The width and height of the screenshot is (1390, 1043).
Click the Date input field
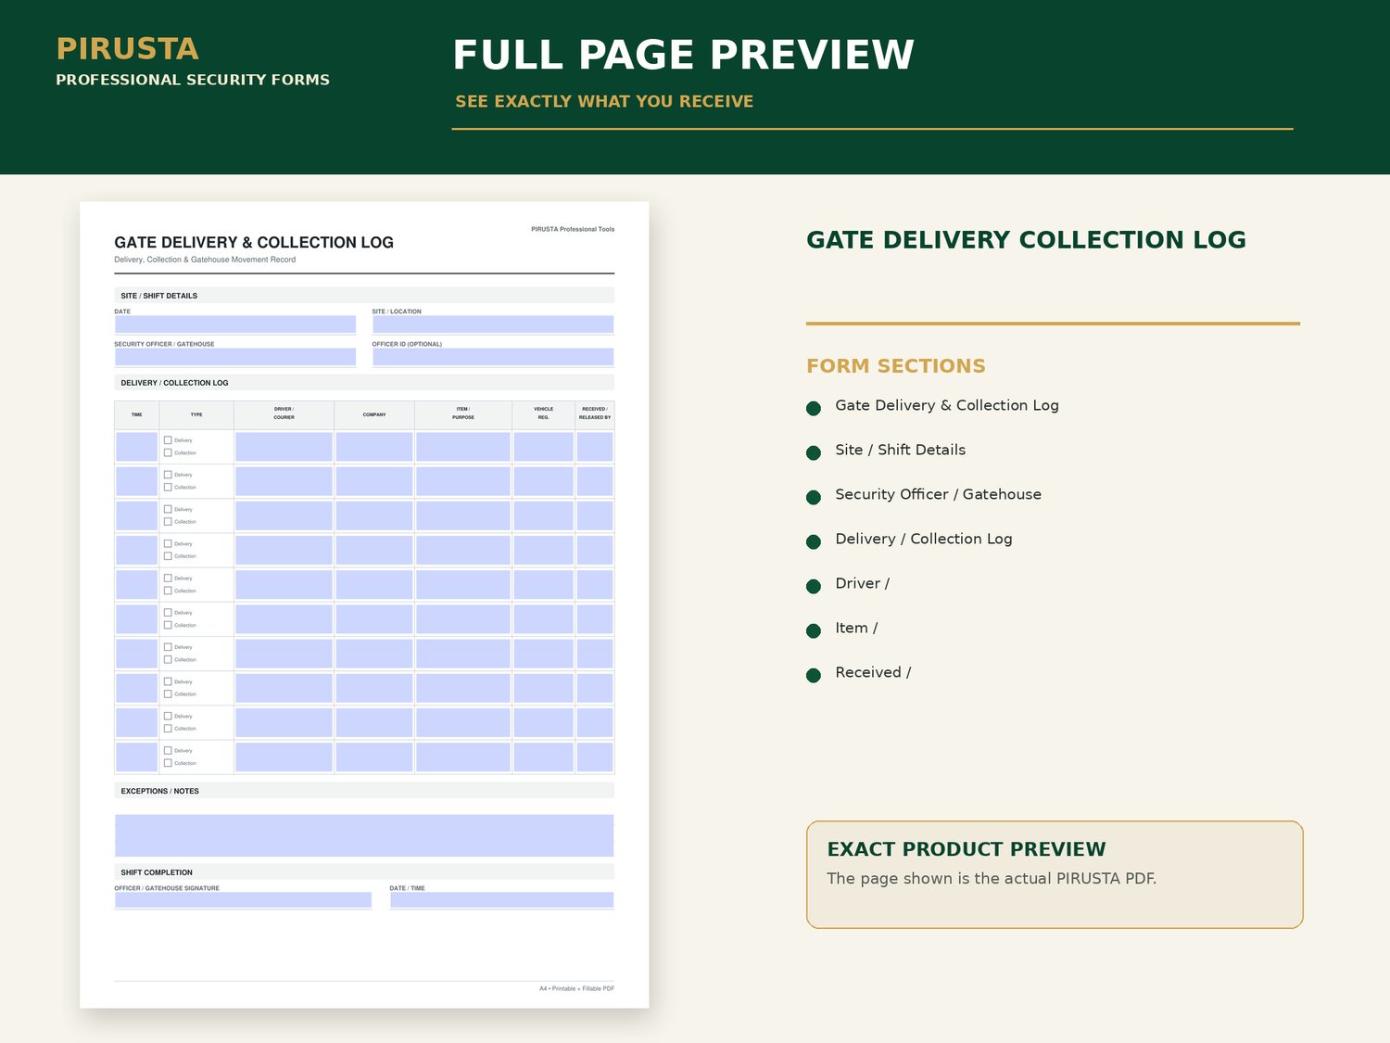pyautogui.click(x=235, y=324)
